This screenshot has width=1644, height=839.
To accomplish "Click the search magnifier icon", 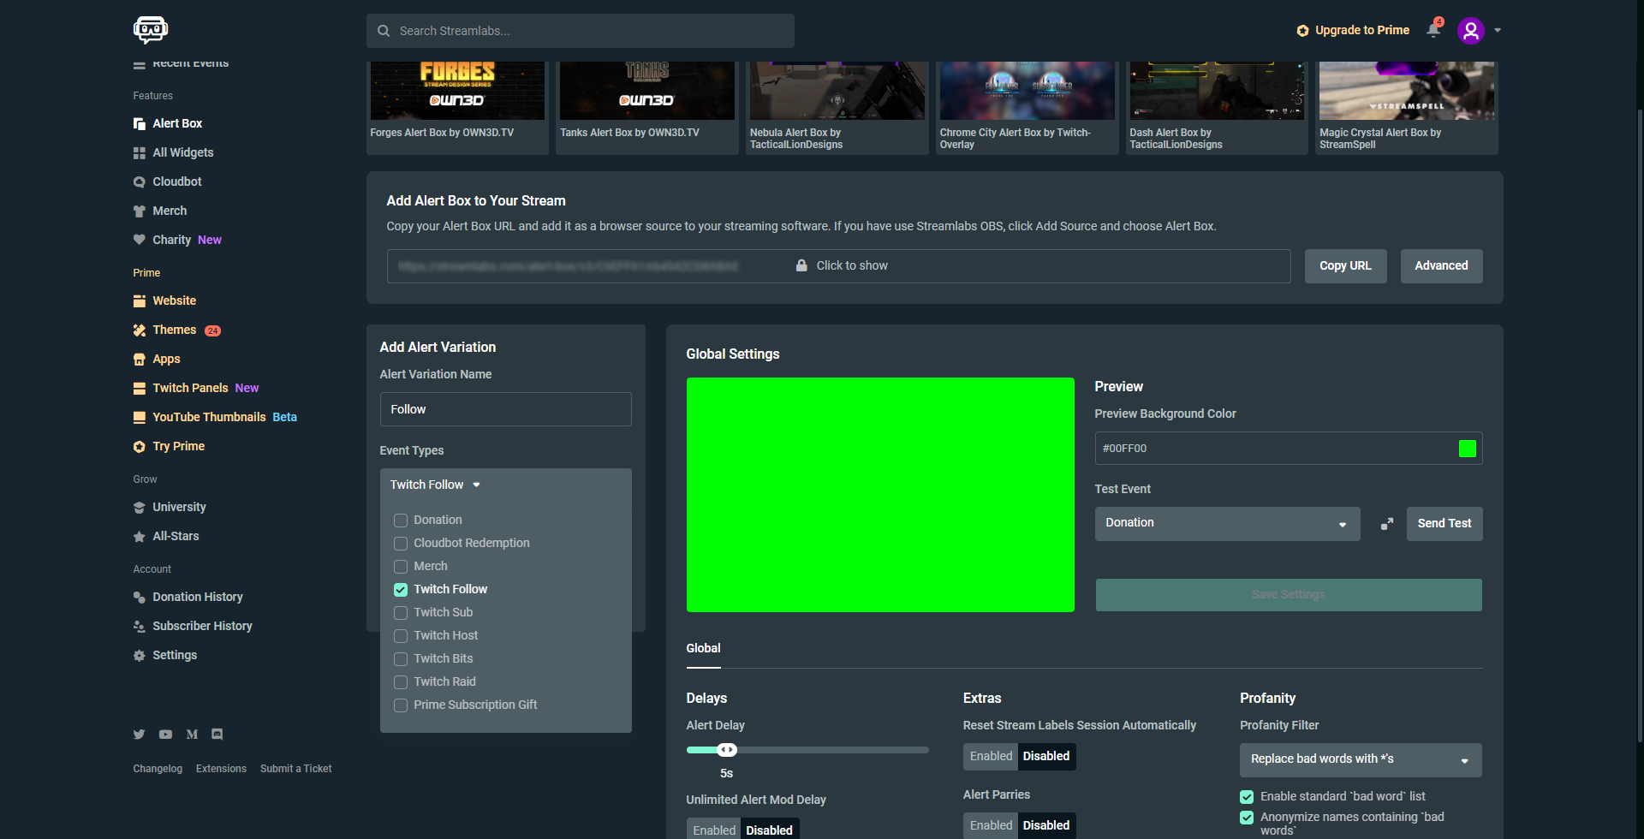I will tap(384, 31).
